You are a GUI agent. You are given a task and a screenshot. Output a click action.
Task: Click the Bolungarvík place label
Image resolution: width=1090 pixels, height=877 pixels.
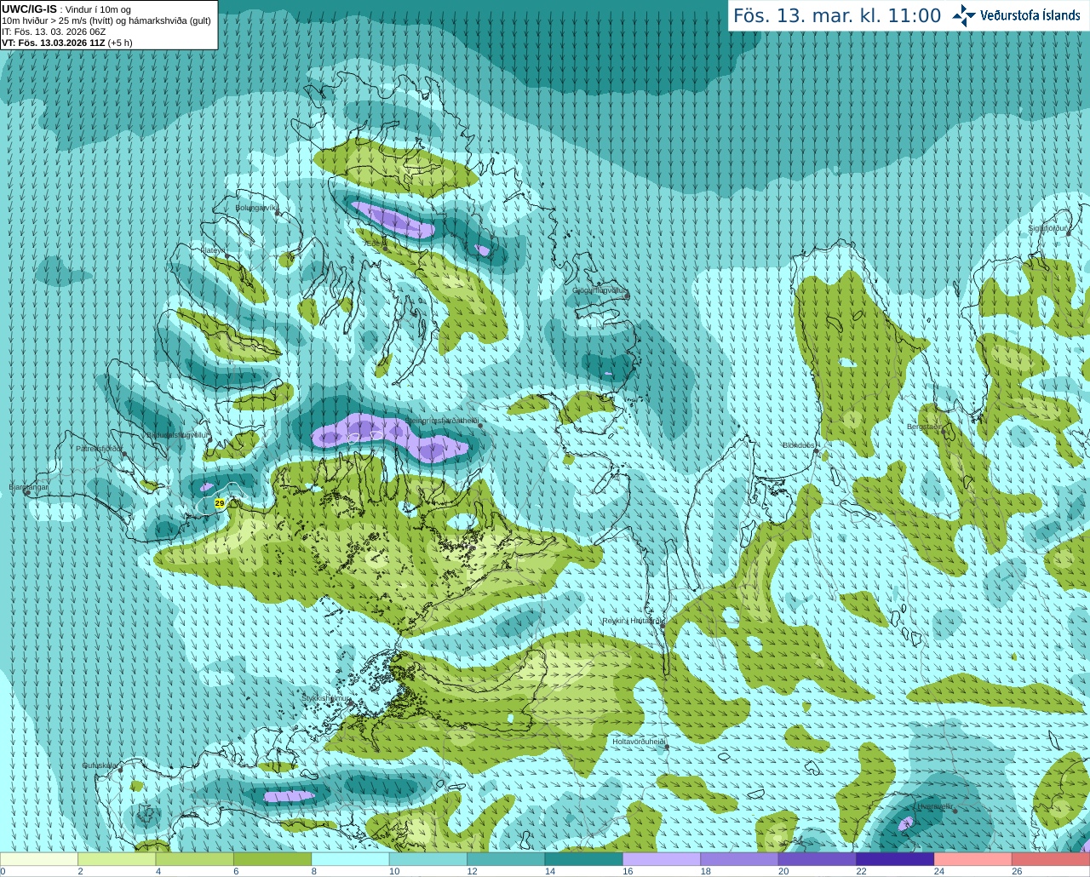(255, 207)
